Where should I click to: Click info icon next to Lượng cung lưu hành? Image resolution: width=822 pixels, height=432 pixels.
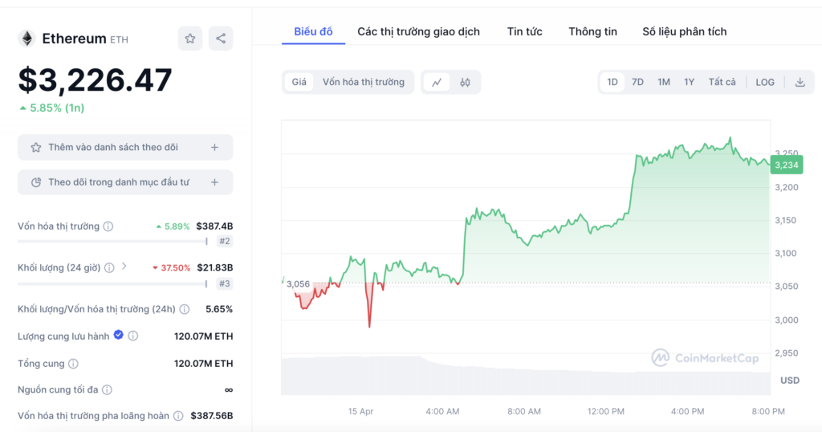(x=133, y=336)
